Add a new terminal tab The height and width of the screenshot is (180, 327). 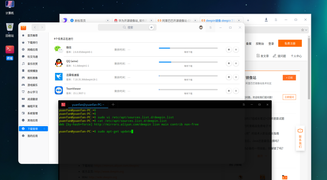point(113,105)
